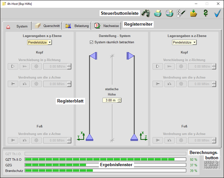This screenshot has width=224, height=178.
Task: Toggle 'System räumlich betrachten' checkbox
Action: pyautogui.click(x=92, y=42)
